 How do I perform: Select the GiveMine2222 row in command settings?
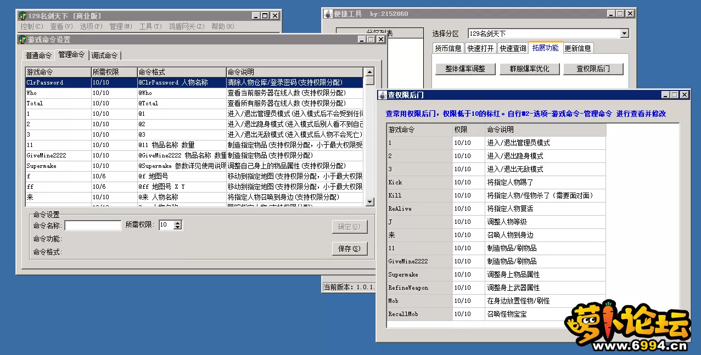point(194,155)
